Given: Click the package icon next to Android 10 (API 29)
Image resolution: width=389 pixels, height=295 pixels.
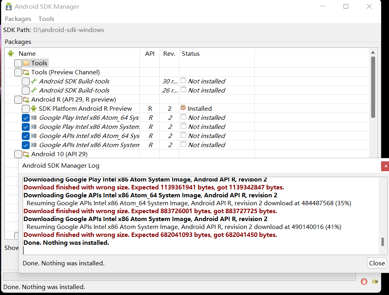Looking at the screenshot, I should [x=26, y=154].
